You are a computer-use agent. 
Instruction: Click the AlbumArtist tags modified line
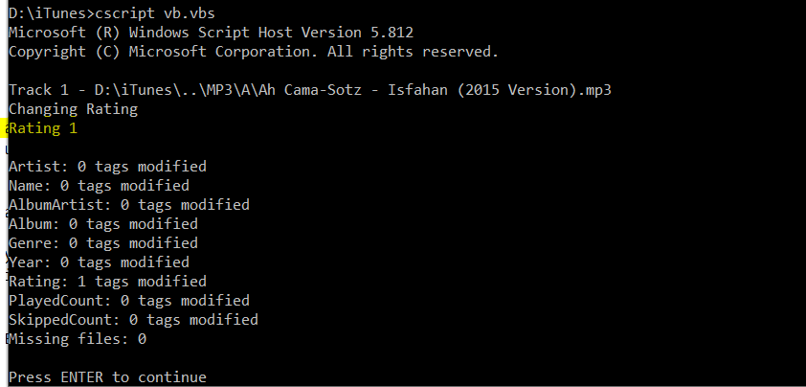(129, 205)
